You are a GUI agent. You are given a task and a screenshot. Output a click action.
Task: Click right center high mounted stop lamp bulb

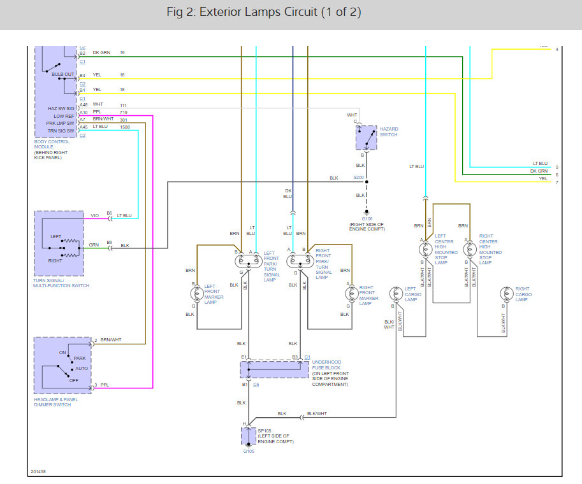(470, 249)
